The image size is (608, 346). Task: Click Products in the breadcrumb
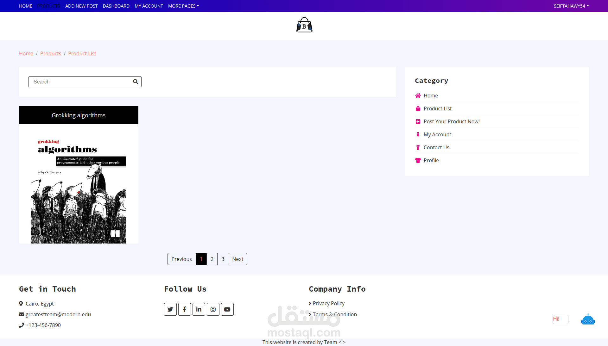tap(51, 53)
